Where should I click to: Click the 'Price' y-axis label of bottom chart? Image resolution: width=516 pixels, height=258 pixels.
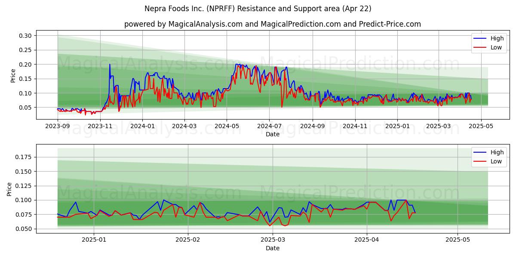tap(9, 189)
